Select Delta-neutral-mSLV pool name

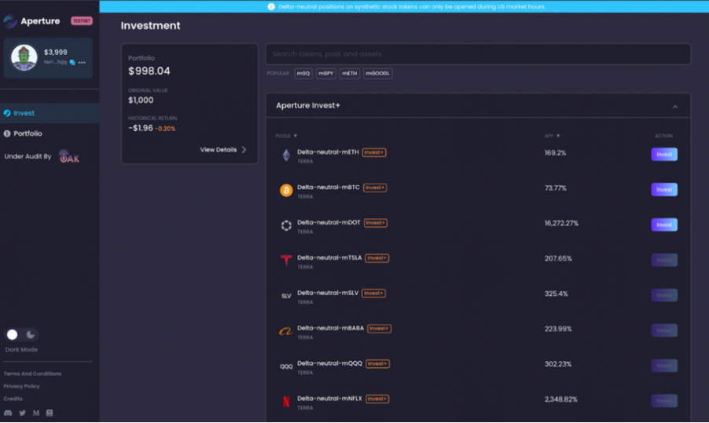pyautogui.click(x=328, y=293)
